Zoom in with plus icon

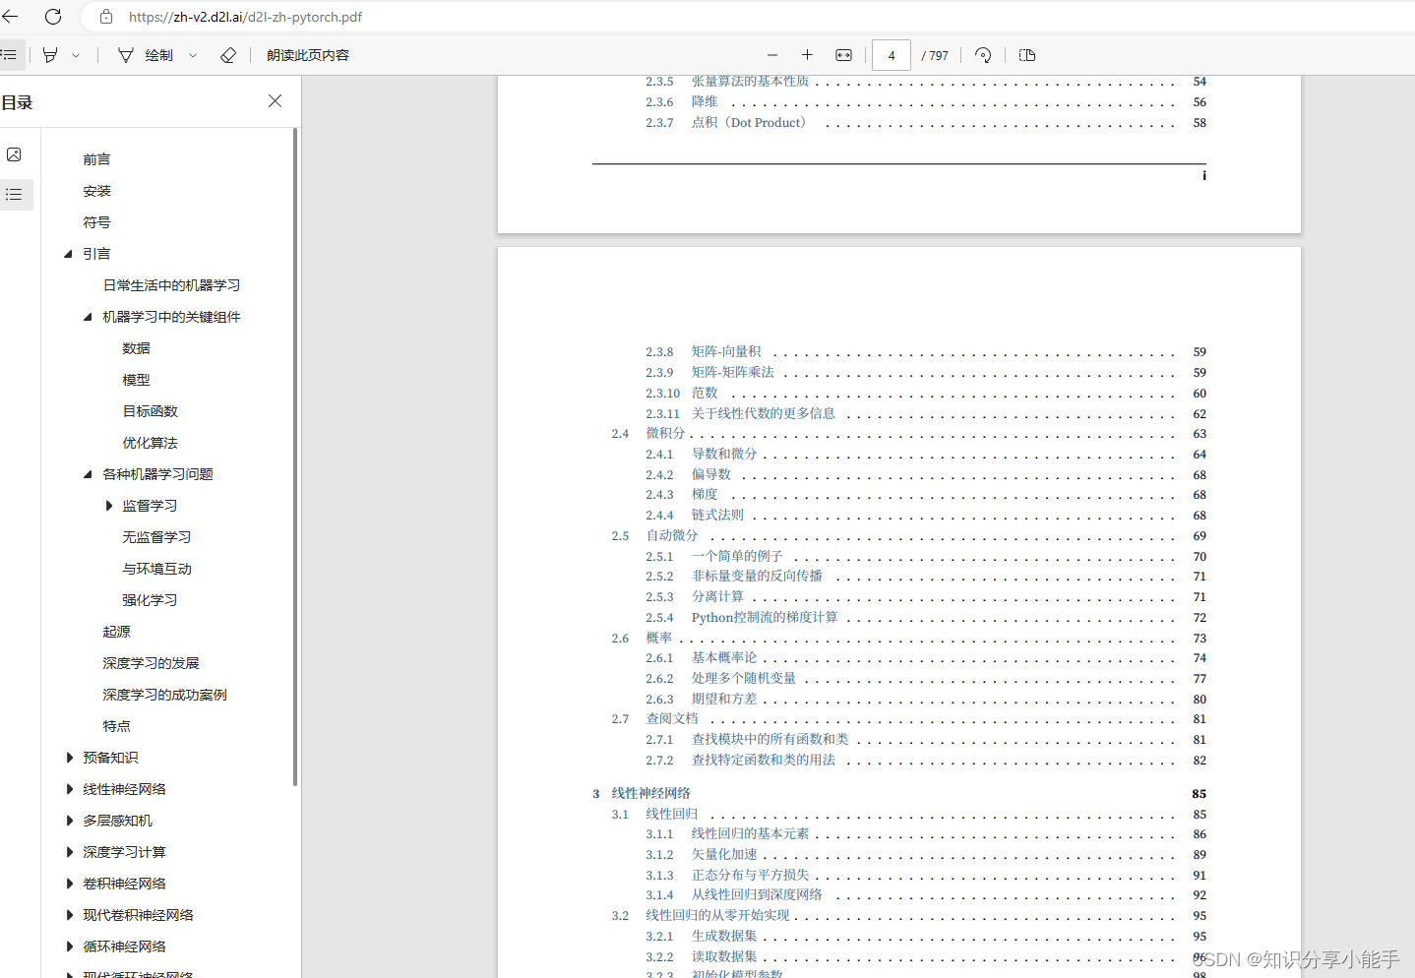coord(807,55)
